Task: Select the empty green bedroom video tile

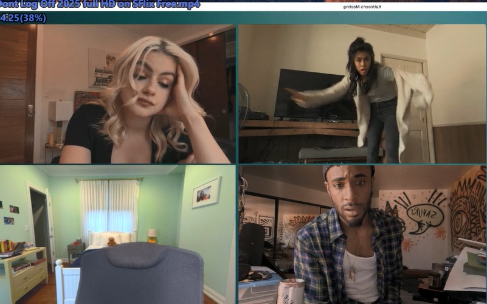Action: [117, 235]
